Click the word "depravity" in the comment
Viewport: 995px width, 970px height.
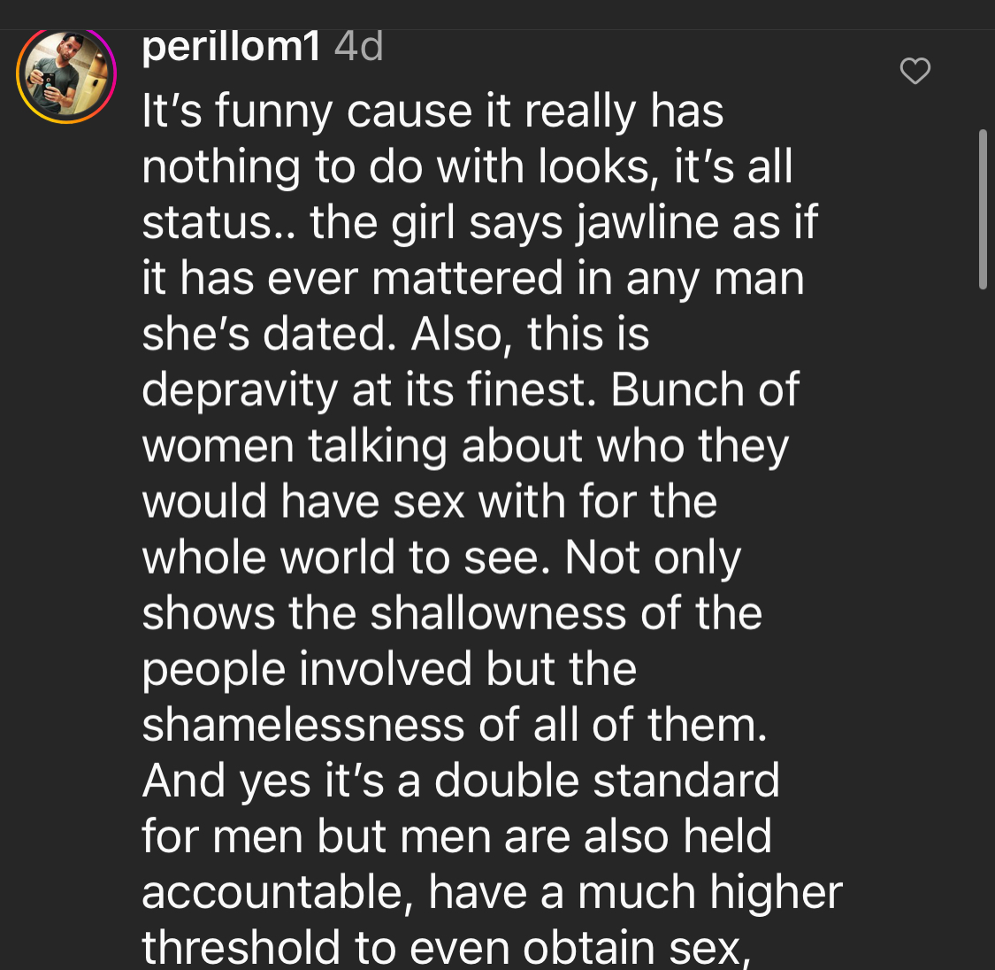pos(240,390)
